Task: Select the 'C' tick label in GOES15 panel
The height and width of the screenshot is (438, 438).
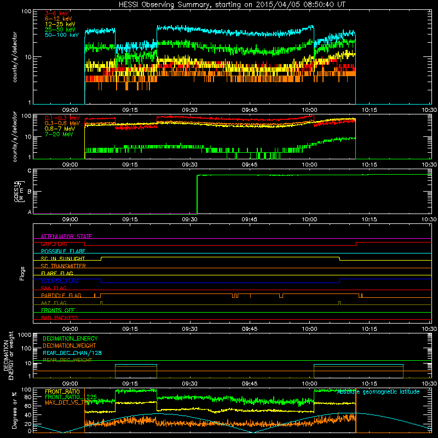Action: click(x=30, y=171)
